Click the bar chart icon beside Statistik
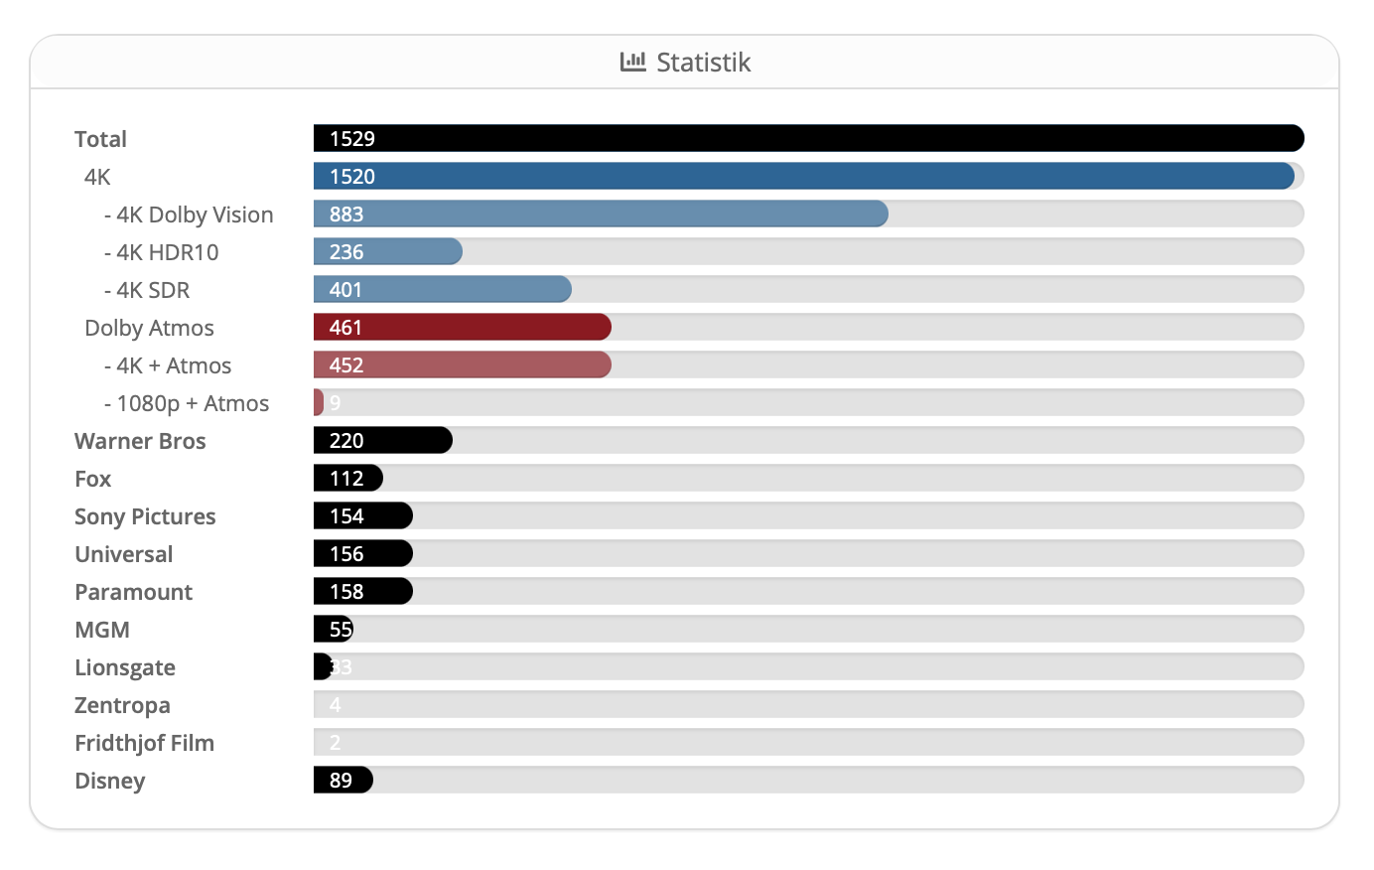This screenshot has height=870, width=1374. click(632, 62)
